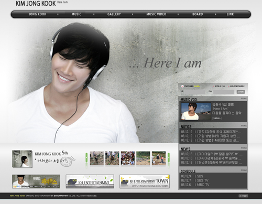Click the round member login icon
This screenshot has height=204, width=262.
coord(182,86)
